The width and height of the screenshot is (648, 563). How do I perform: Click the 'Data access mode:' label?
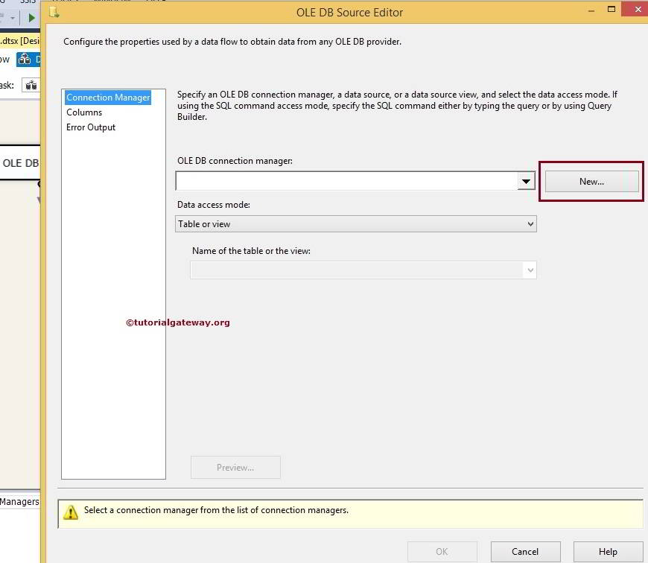coord(214,205)
